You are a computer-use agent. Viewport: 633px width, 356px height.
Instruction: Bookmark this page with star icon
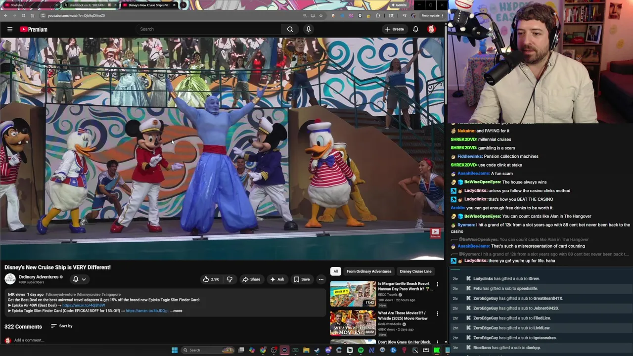[x=321, y=15]
